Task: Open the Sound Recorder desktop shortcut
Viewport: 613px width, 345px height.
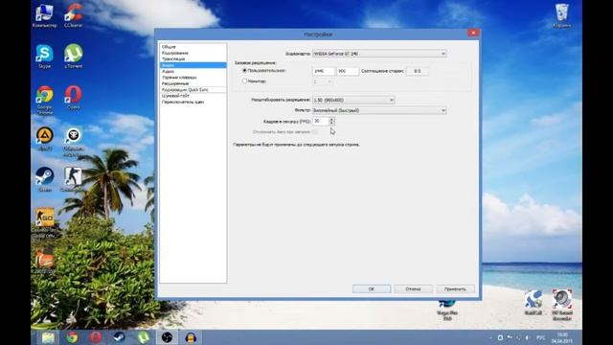Action: tap(562, 305)
